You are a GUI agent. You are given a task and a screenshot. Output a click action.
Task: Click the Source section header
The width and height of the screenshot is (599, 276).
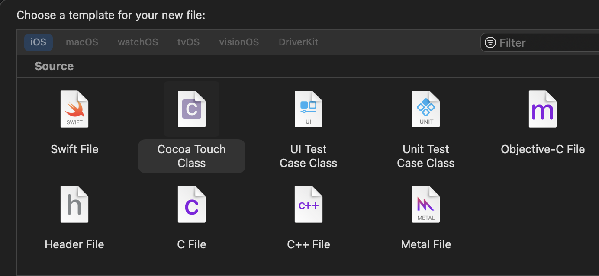(x=54, y=66)
